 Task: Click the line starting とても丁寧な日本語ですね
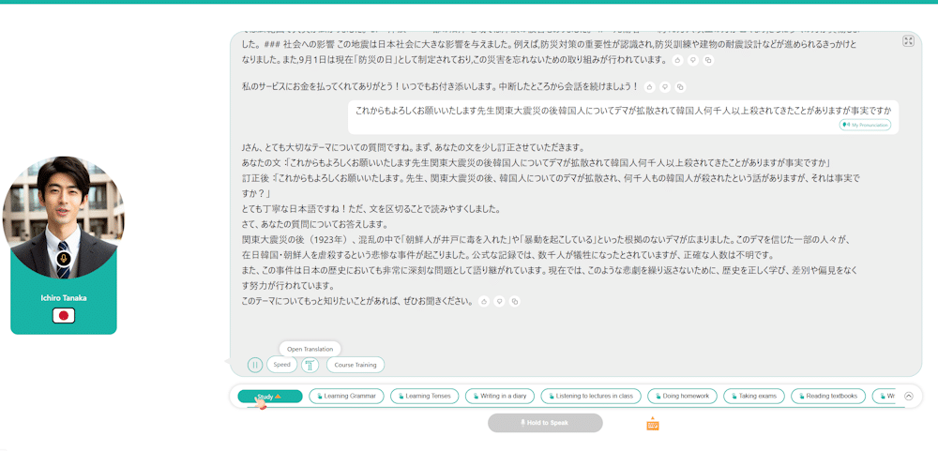pyautogui.click(x=371, y=209)
